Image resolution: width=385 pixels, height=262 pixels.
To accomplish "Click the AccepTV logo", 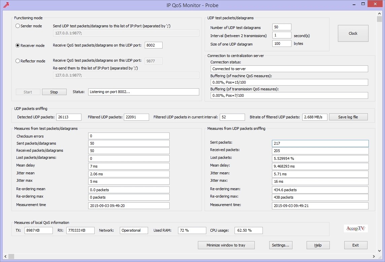I will (355, 229).
